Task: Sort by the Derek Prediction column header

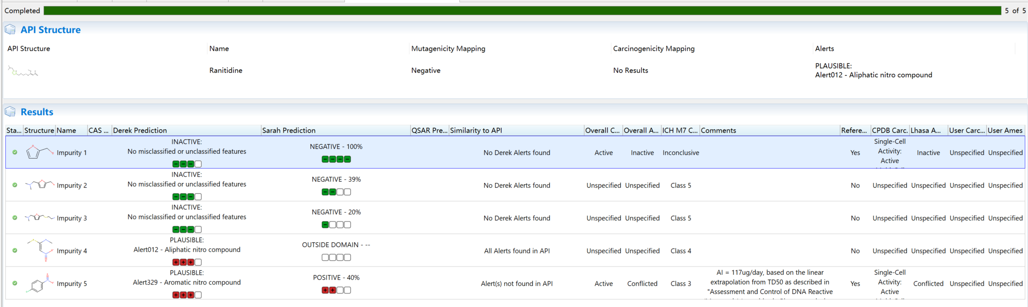Action: coord(186,130)
